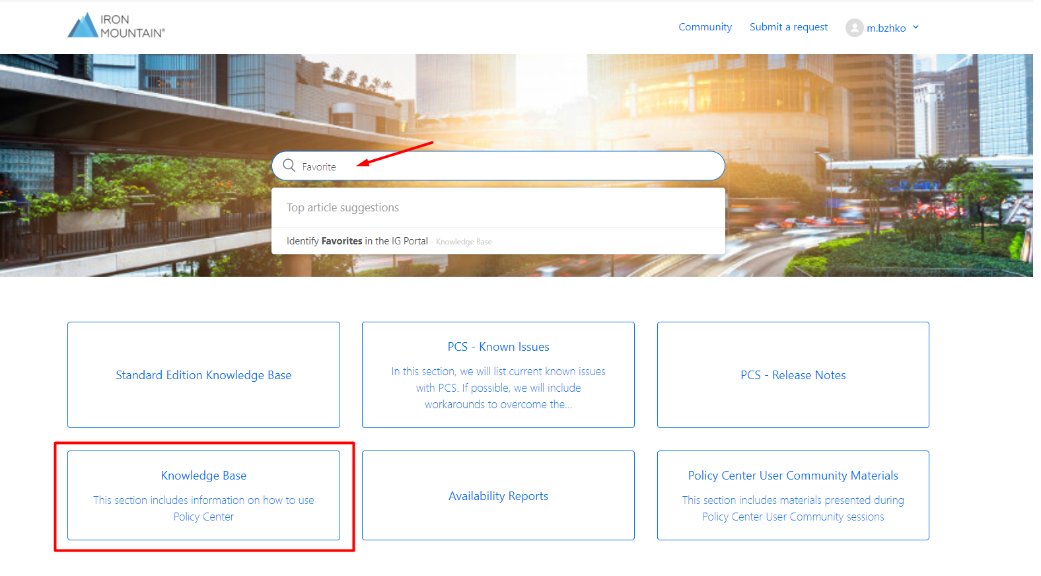Screen dimensions: 1041x576
Task: Open Policy Center User Community Materials title
Action: click(x=793, y=476)
